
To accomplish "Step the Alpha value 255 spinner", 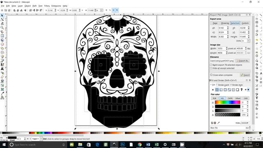I will point(247,115).
